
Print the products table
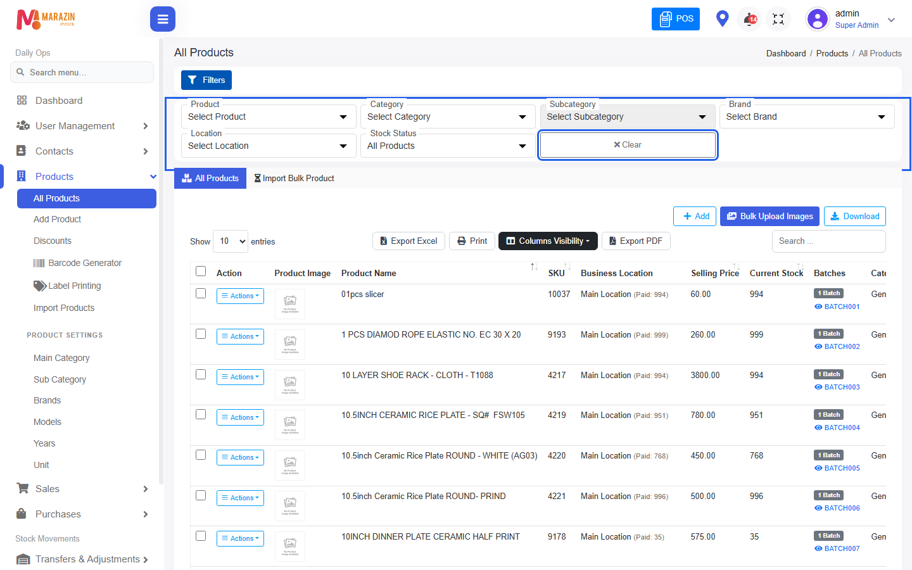click(472, 241)
